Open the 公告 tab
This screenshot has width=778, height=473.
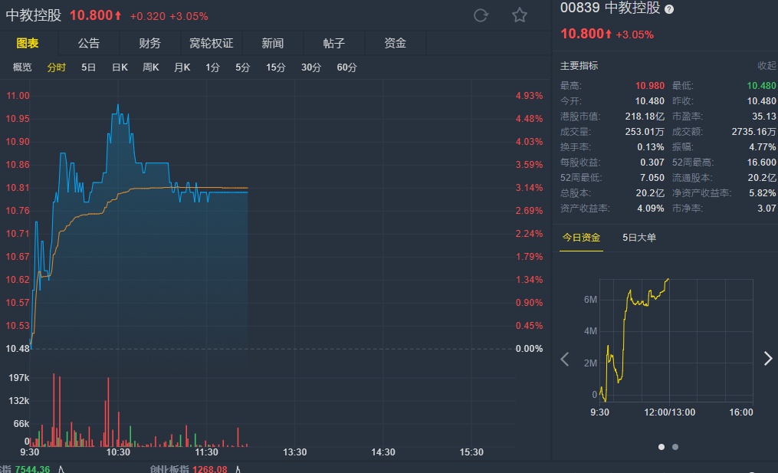pos(89,43)
